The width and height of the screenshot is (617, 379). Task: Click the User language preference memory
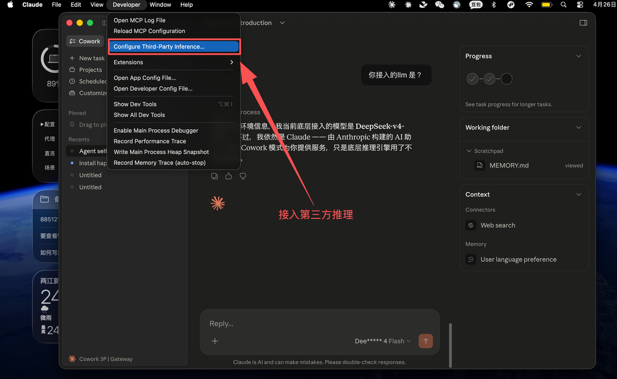point(519,259)
